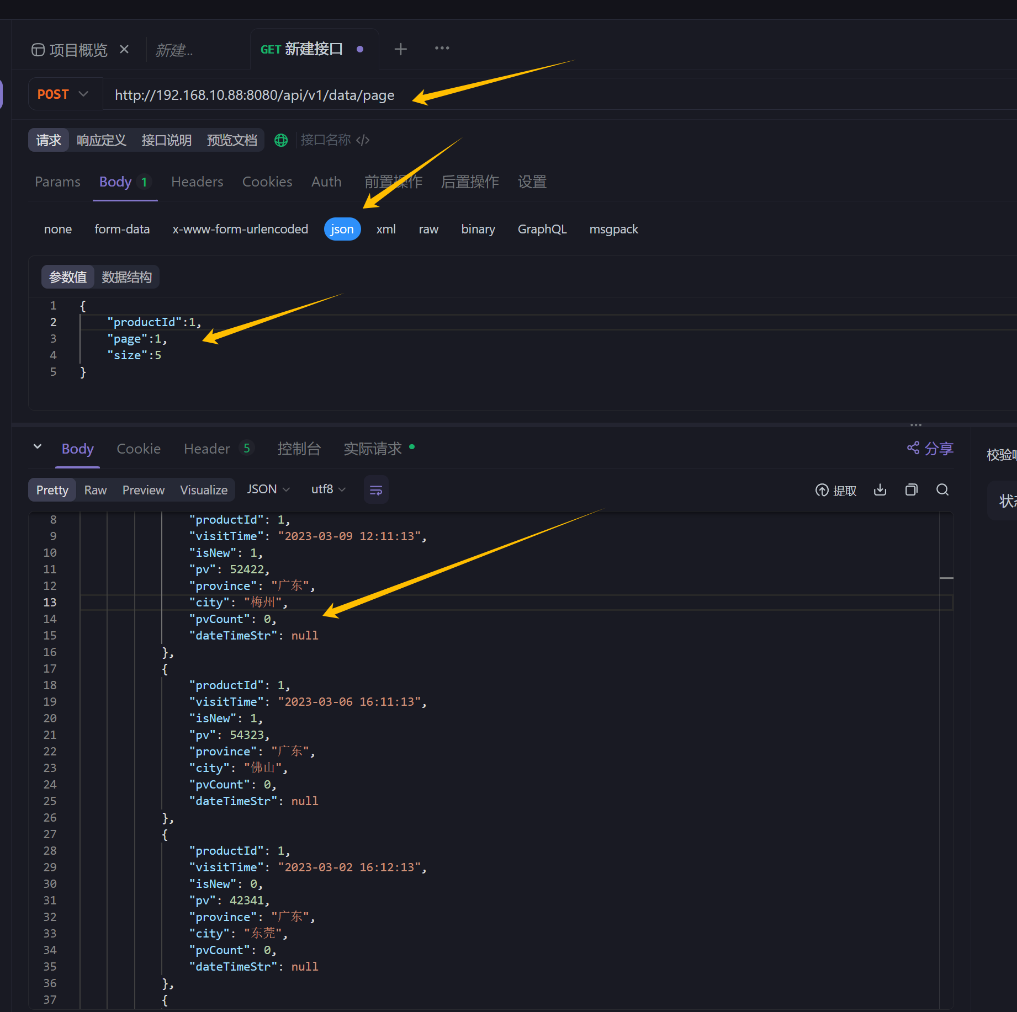Select raw body type
Image resolution: width=1017 pixels, height=1012 pixels.
pyautogui.click(x=428, y=229)
